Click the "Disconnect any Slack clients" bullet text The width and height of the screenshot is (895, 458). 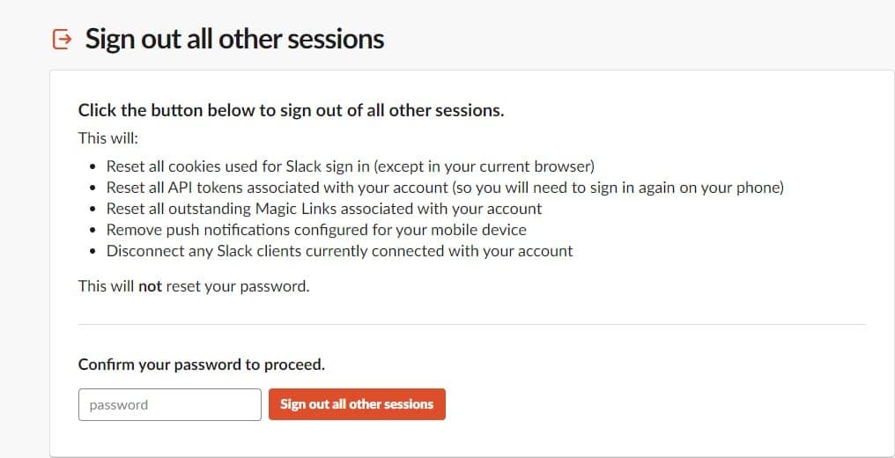click(339, 251)
